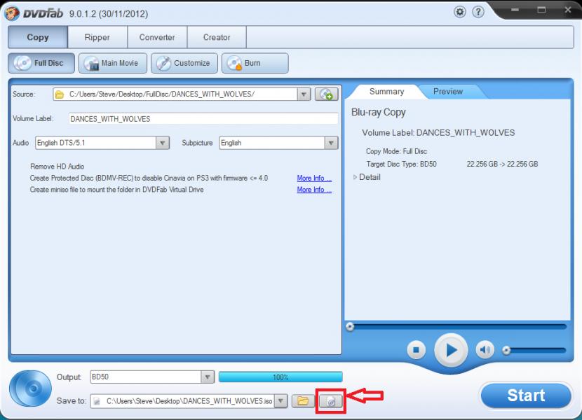The width and height of the screenshot is (582, 420).
Task: Click the Start button
Action: pos(526,395)
